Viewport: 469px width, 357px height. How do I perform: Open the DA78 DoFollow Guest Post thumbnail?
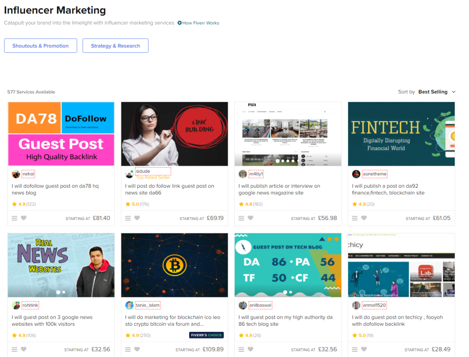[61, 134]
